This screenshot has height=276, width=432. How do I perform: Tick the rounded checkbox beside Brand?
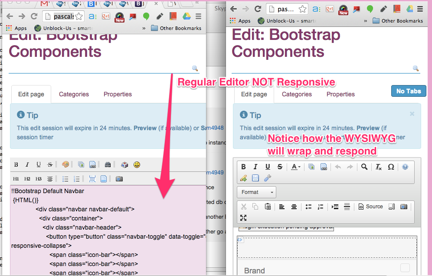405,268
